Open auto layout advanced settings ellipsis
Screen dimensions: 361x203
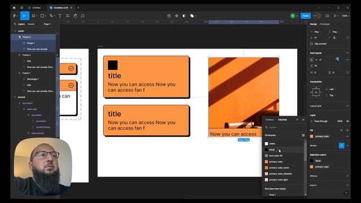click(347, 60)
